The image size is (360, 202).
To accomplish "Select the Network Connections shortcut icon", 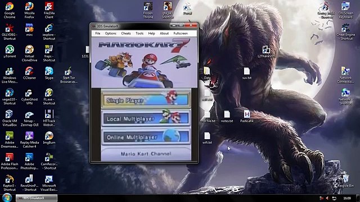I will tap(345, 75).
